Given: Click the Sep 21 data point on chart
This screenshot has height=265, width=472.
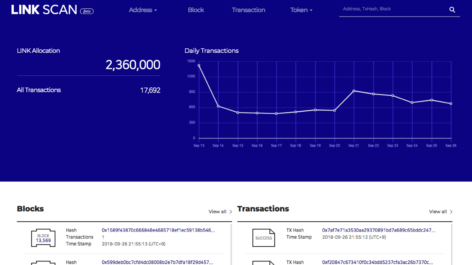Looking at the screenshot, I should pyautogui.click(x=354, y=91).
